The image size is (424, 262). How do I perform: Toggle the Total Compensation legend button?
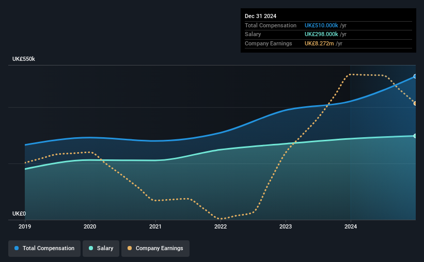[x=44, y=249]
